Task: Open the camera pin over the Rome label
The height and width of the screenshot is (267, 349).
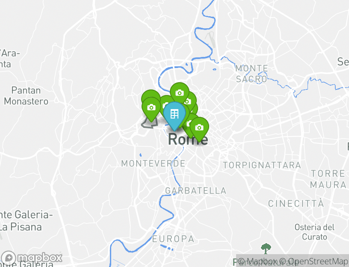Action: pyautogui.click(x=199, y=128)
